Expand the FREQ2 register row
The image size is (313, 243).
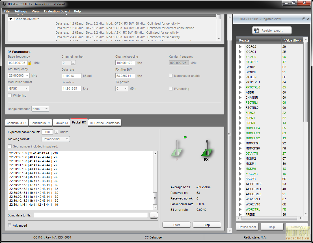240,113
